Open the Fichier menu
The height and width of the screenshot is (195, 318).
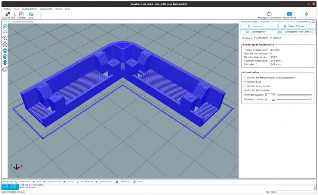8,9
